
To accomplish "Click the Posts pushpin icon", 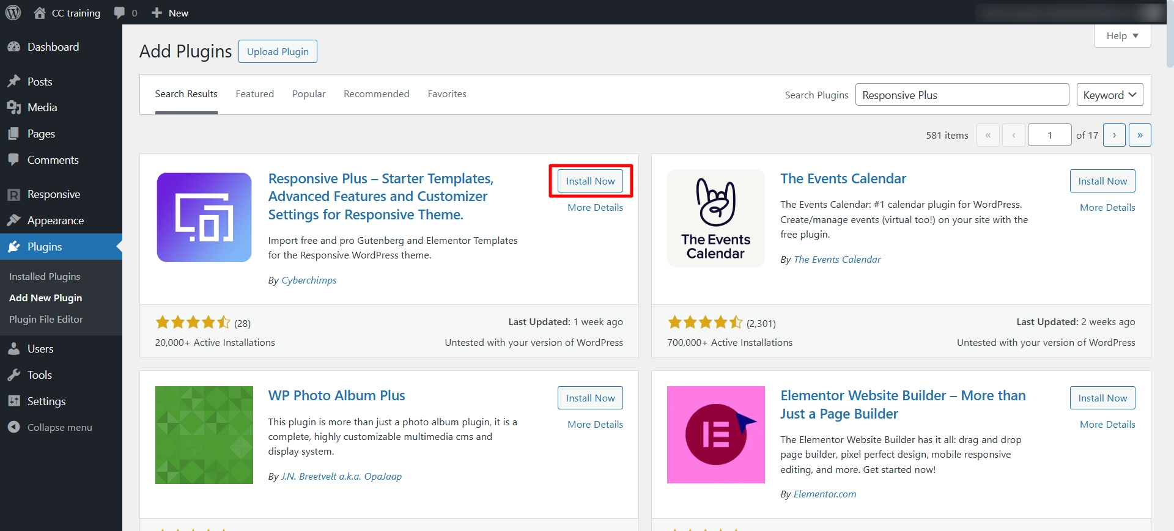I will point(13,81).
